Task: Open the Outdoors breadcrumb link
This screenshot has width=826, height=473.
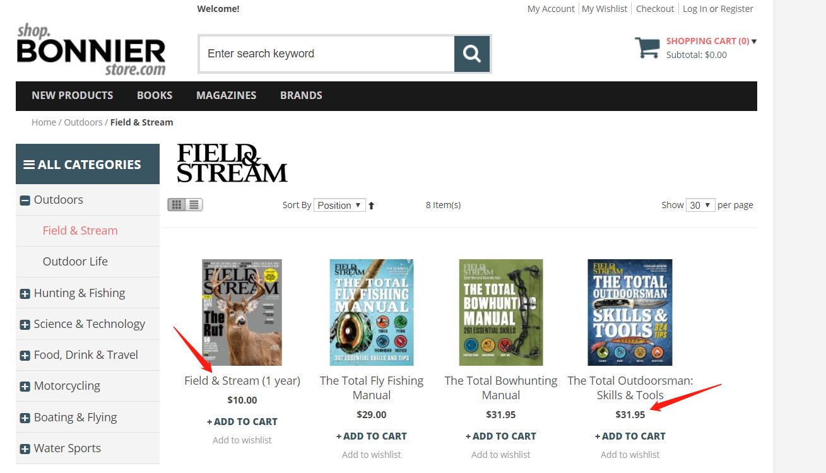Action: (x=83, y=122)
